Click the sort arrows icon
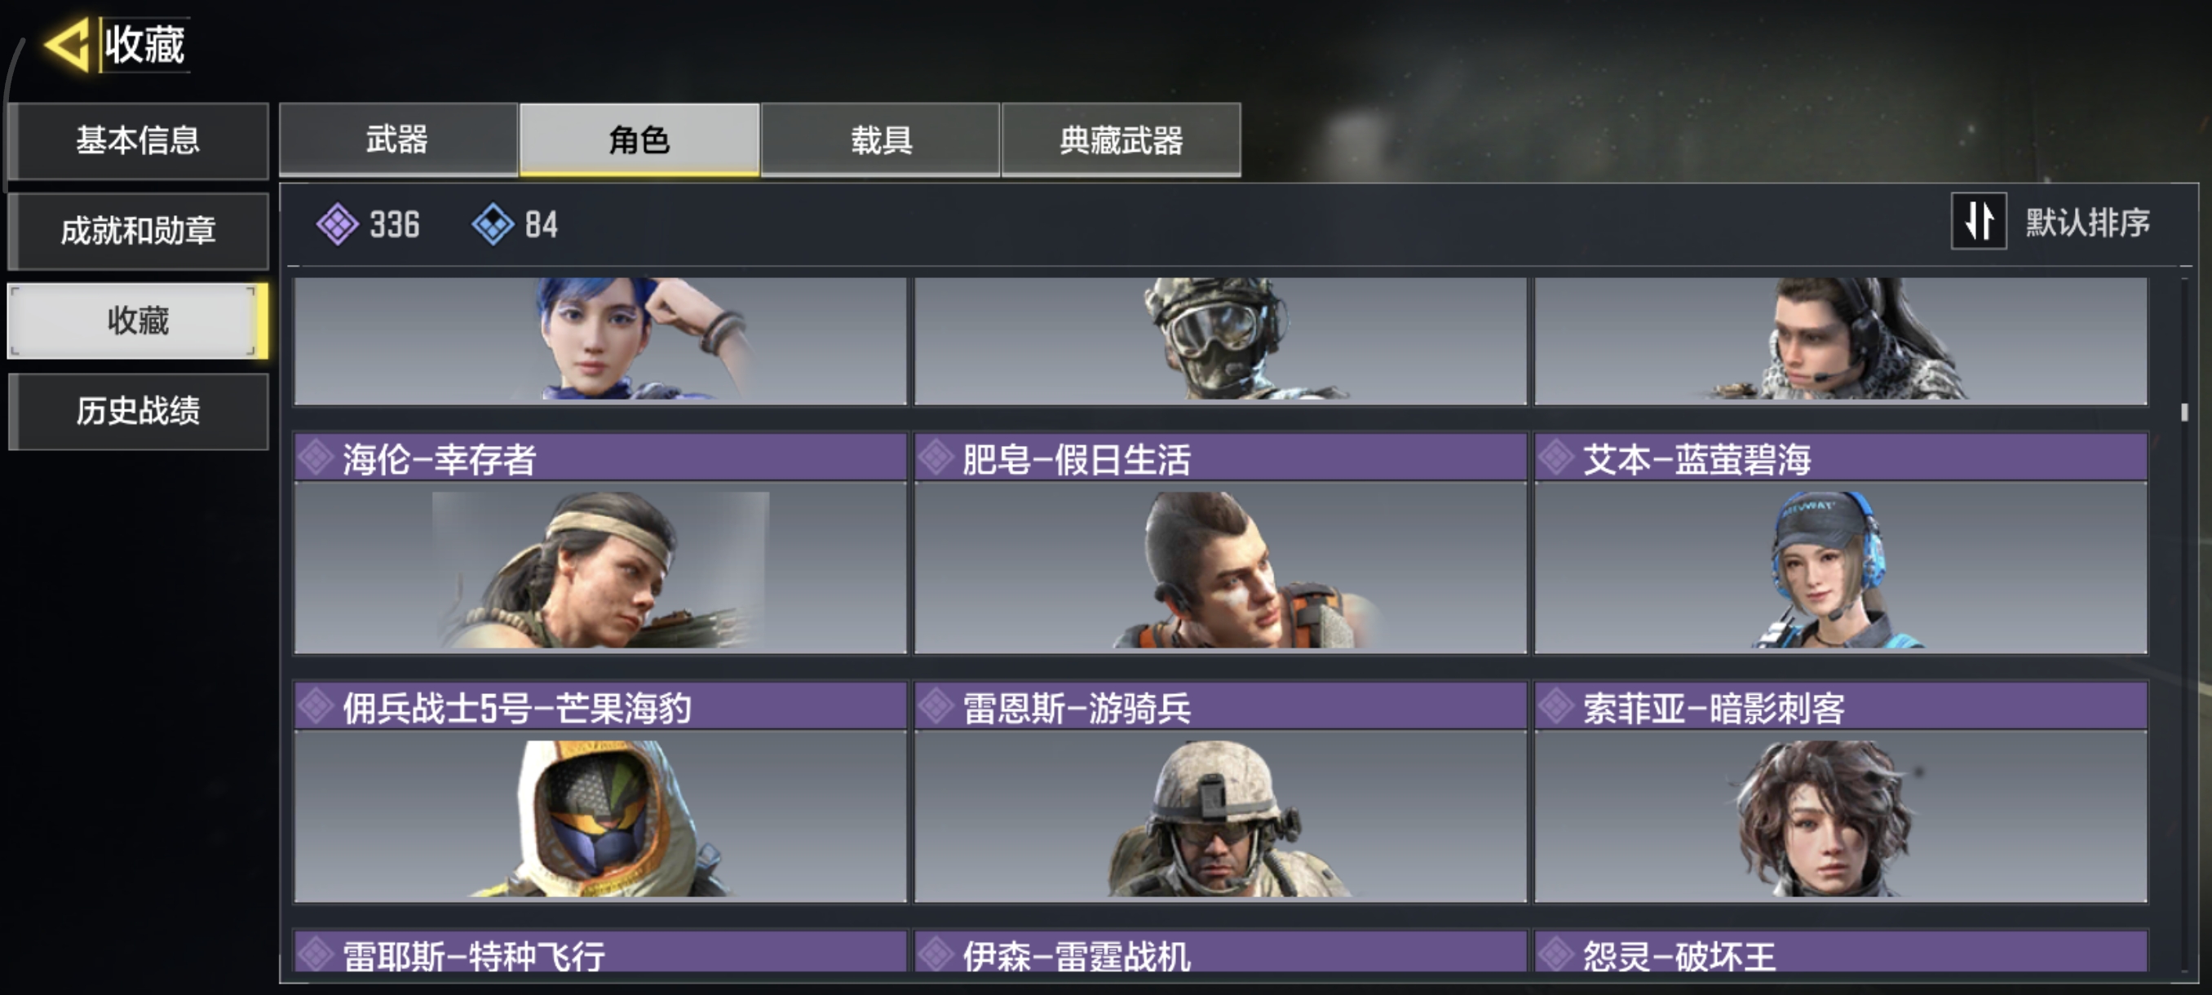 tap(1979, 222)
